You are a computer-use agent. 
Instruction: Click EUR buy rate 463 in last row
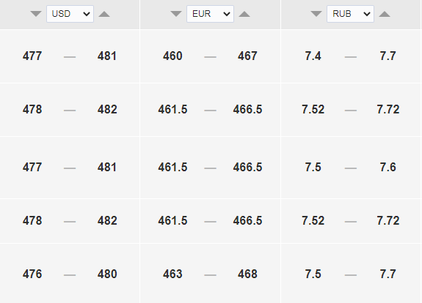[172, 274]
